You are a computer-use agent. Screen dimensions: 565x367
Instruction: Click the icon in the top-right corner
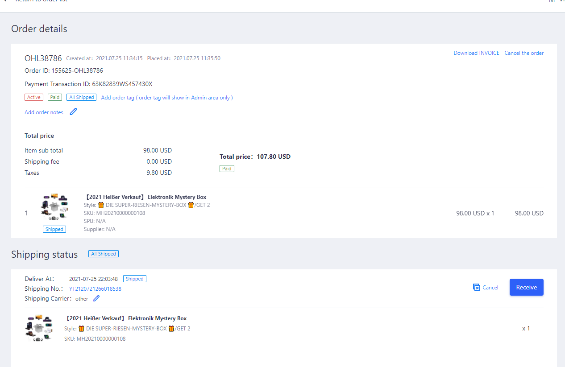pos(552,1)
